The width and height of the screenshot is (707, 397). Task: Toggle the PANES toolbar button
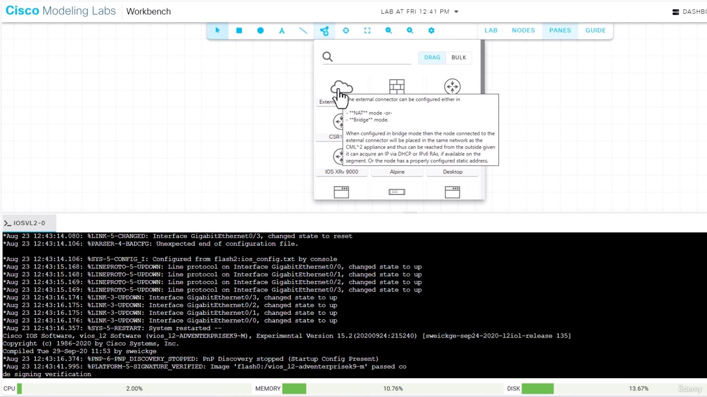point(560,30)
